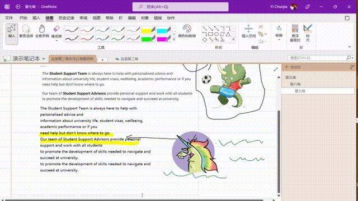Choose the blue top-row pen

(102, 30)
